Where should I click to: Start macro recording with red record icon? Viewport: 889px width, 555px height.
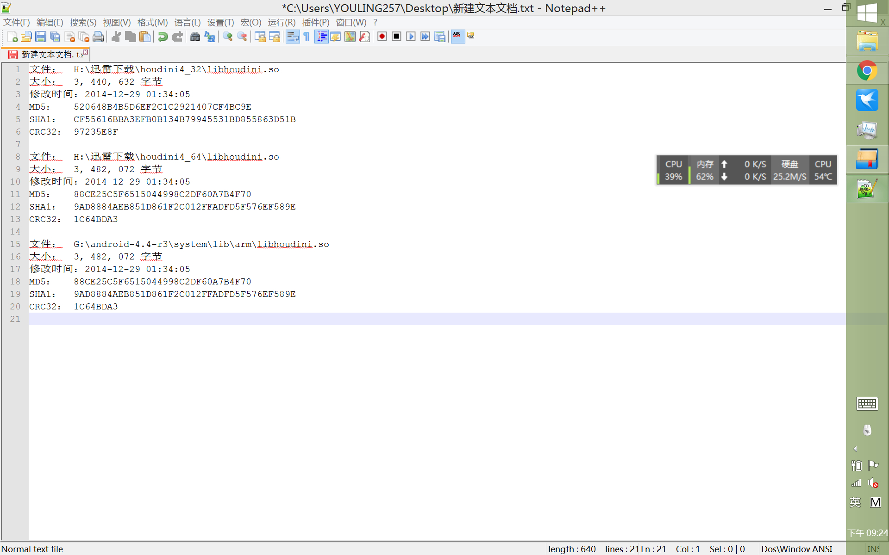coord(382,37)
